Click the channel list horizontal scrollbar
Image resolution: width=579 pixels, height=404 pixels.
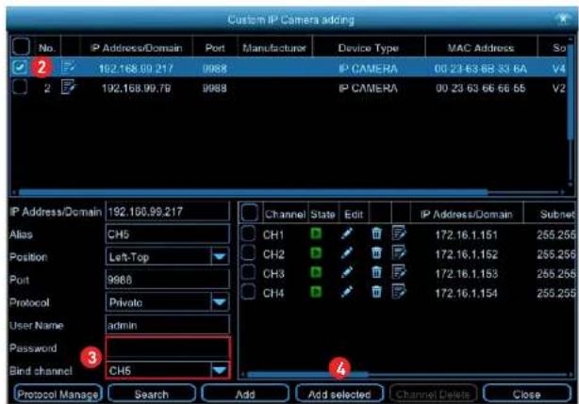307,375
